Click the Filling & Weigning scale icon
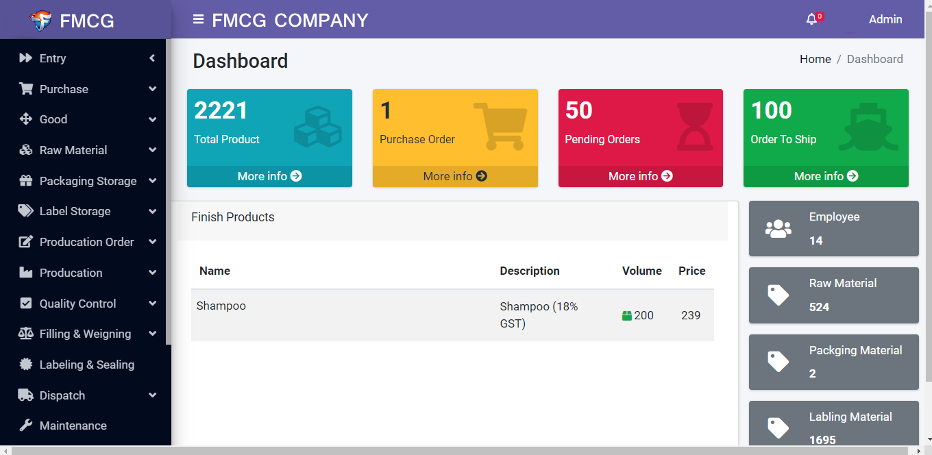This screenshot has width=932, height=455. tap(26, 334)
